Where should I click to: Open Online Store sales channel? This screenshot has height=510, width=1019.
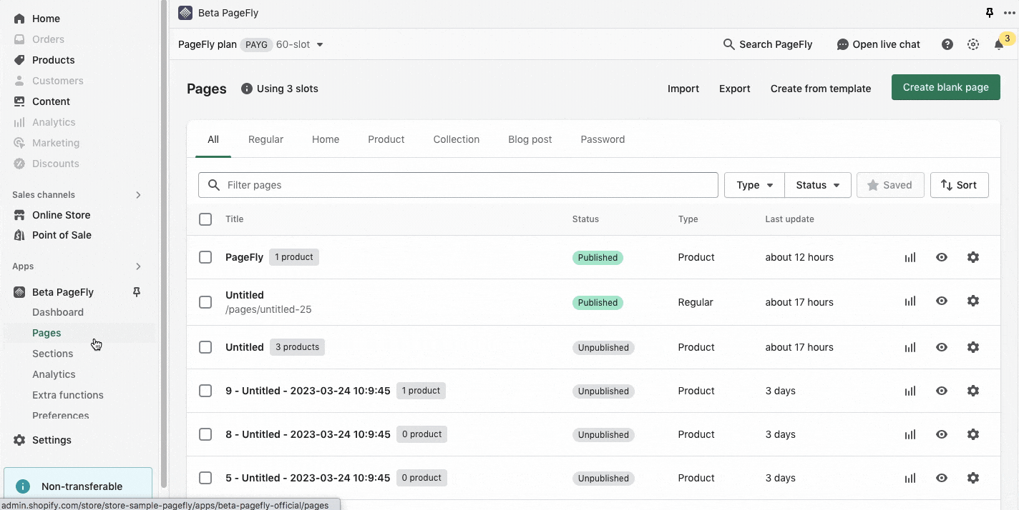[62, 215]
